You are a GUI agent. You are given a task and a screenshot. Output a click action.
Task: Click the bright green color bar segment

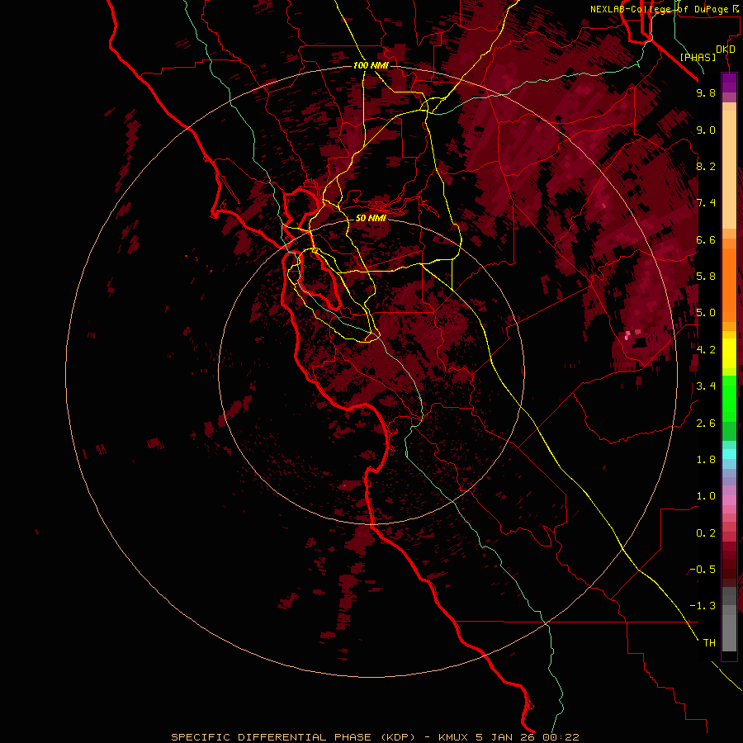(729, 398)
